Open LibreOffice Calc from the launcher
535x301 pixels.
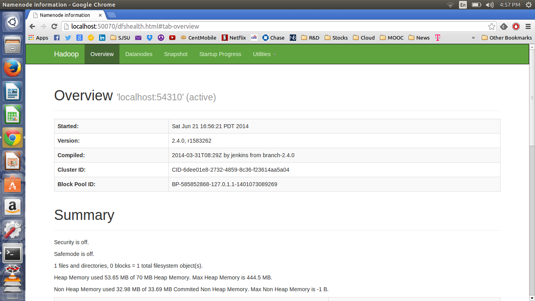13,114
